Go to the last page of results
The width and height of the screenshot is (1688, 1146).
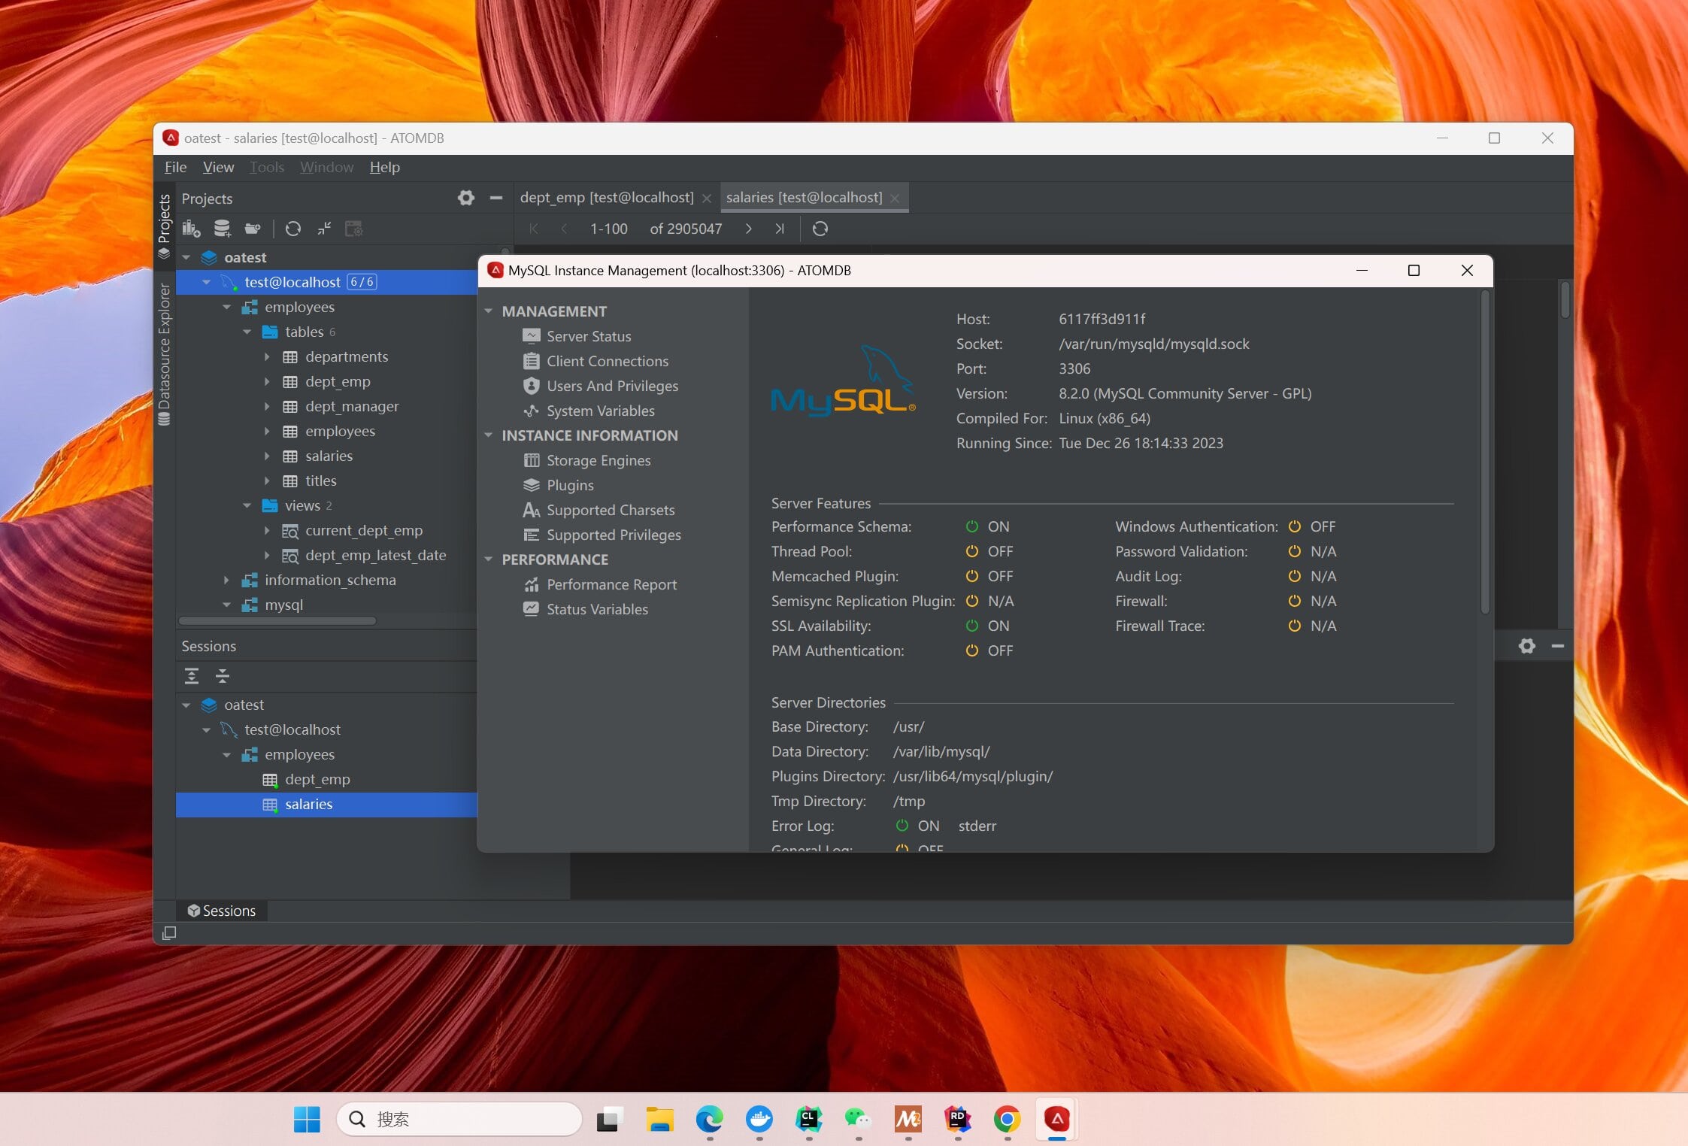780,229
